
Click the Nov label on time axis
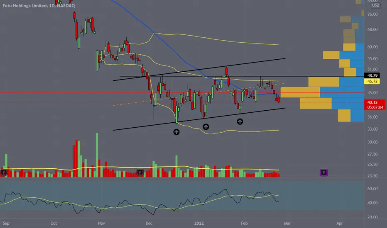(x=101, y=223)
